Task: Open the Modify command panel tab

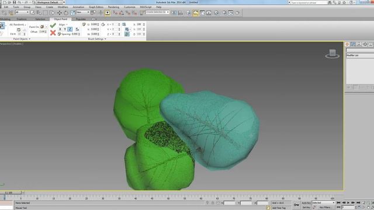Action: coord(353,44)
